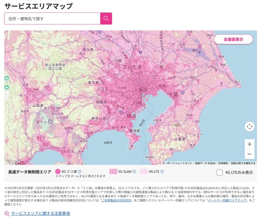The height and width of the screenshot is (219, 261).
Task: Click the magnifier icon beside 注意事項 link
Action: tap(7, 214)
